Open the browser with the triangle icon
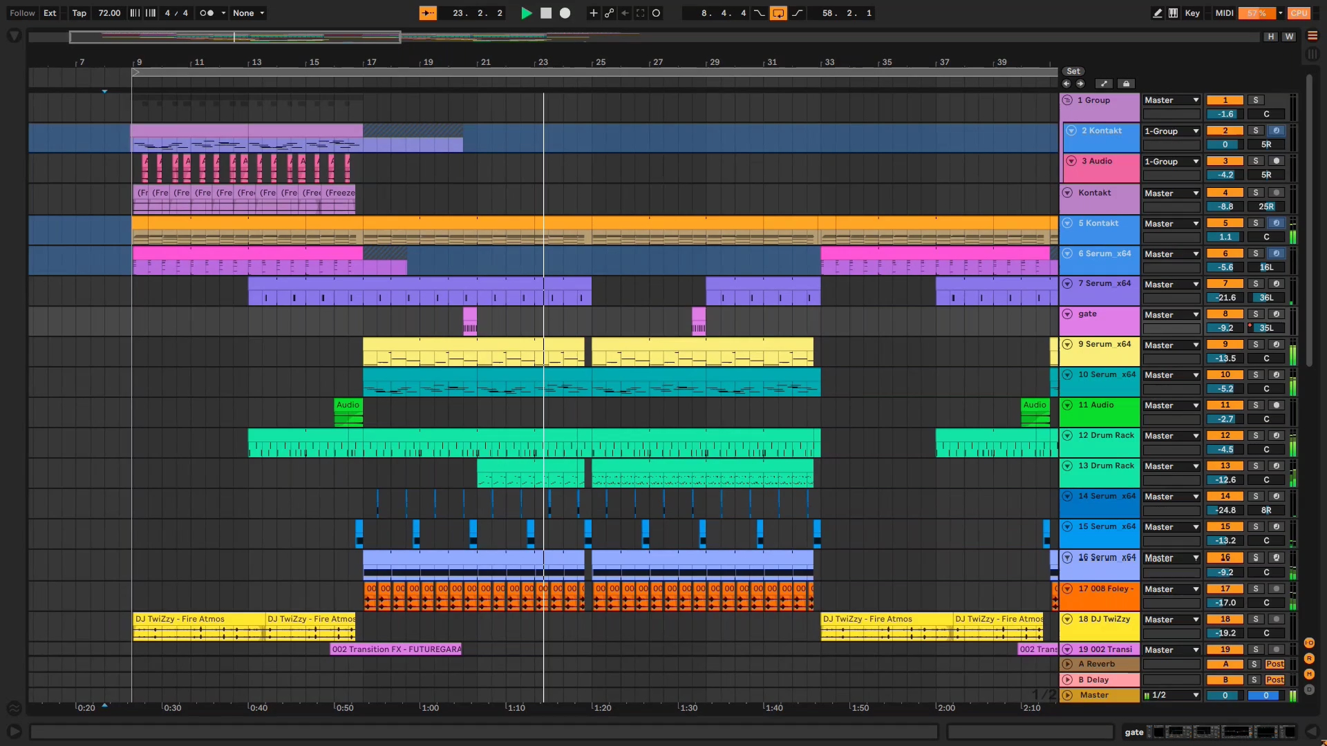Image resolution: width=1327 pixels, height=746 pixels. [14, 36]
